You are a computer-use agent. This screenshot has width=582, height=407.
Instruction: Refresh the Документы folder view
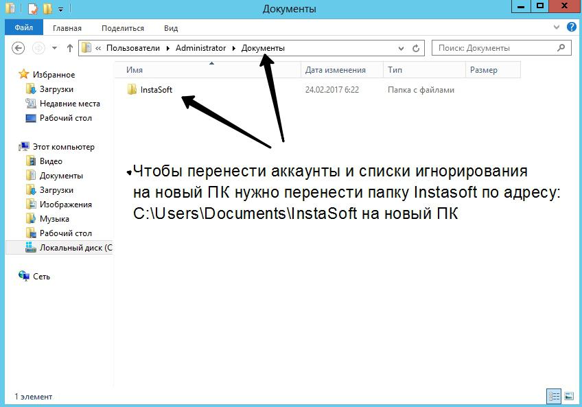416,48
